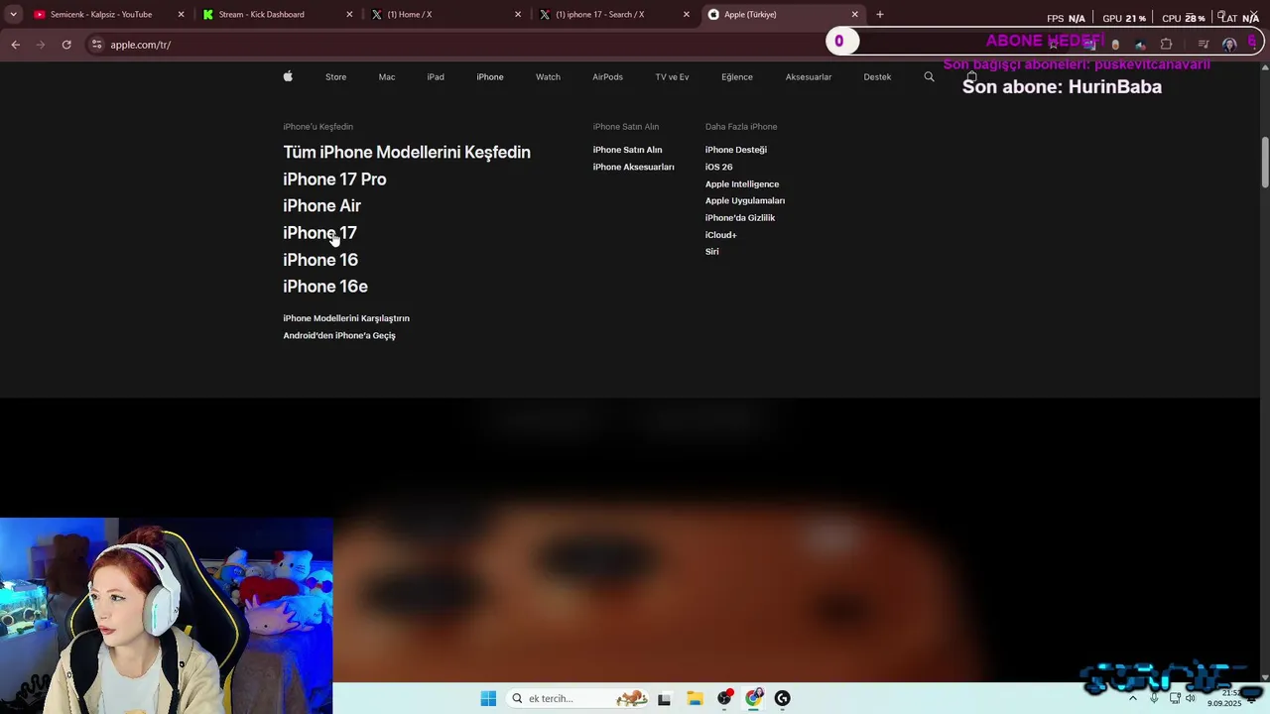Open the volume control in system tray
Viewport: 1270px width, 714px height.
[1191, 698]
